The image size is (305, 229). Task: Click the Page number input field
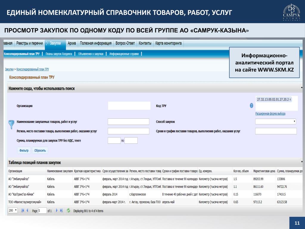[42, 211]
